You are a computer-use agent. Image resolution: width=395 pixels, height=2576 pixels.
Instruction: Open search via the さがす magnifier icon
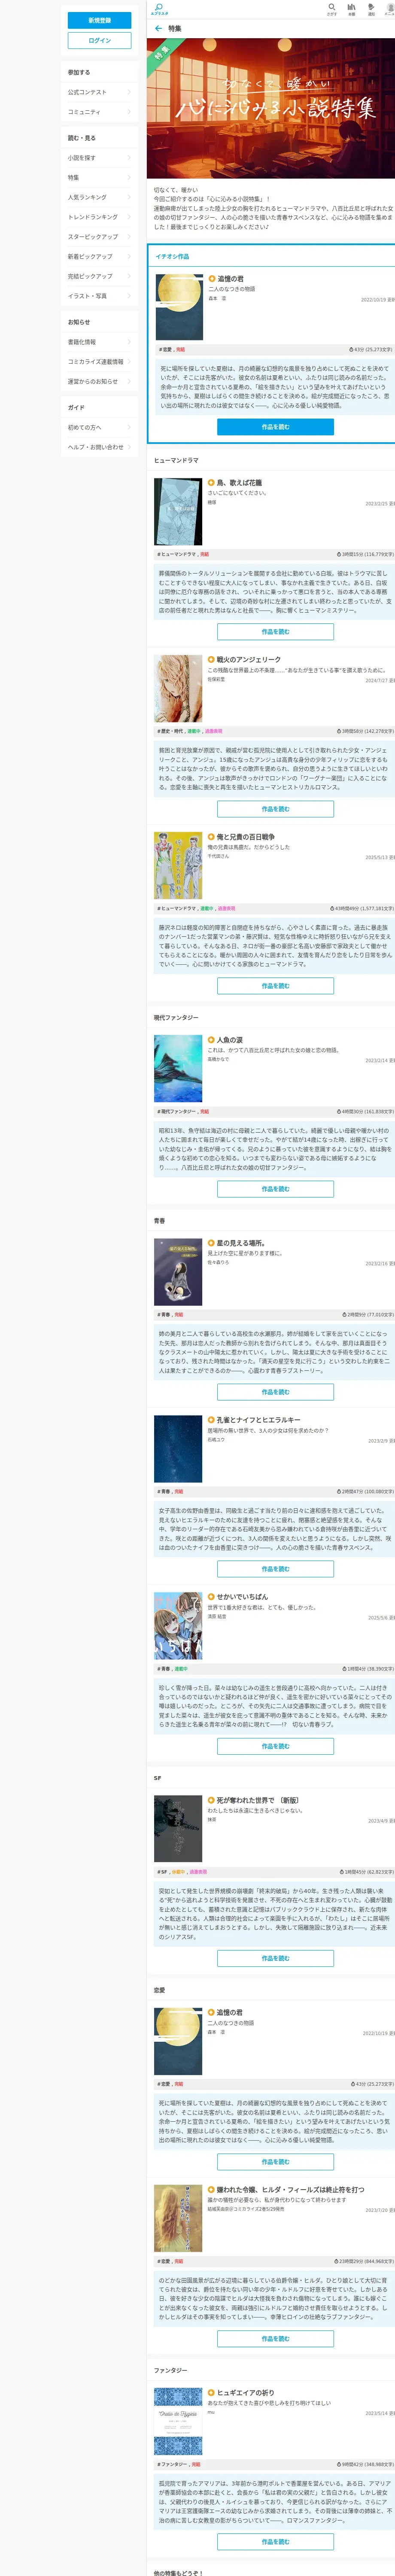(332, 9)
